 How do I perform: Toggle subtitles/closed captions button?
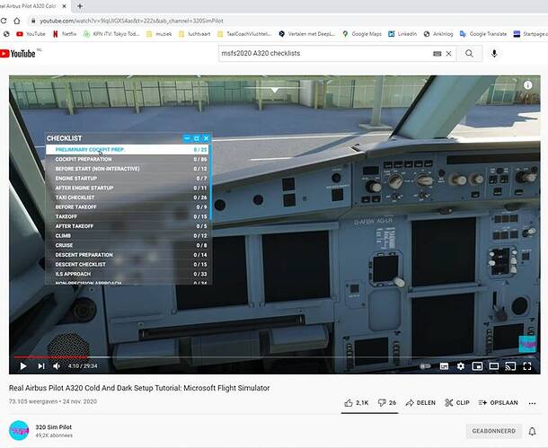(444, 366)
